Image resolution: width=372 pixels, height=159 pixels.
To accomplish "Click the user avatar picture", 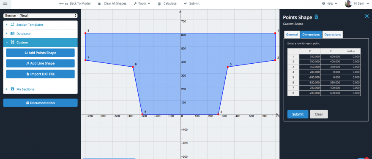I will (x=348, y=4).
